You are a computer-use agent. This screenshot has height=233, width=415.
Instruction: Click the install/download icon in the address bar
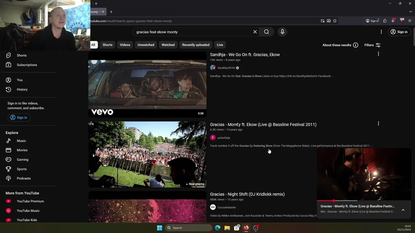[329, 21]
